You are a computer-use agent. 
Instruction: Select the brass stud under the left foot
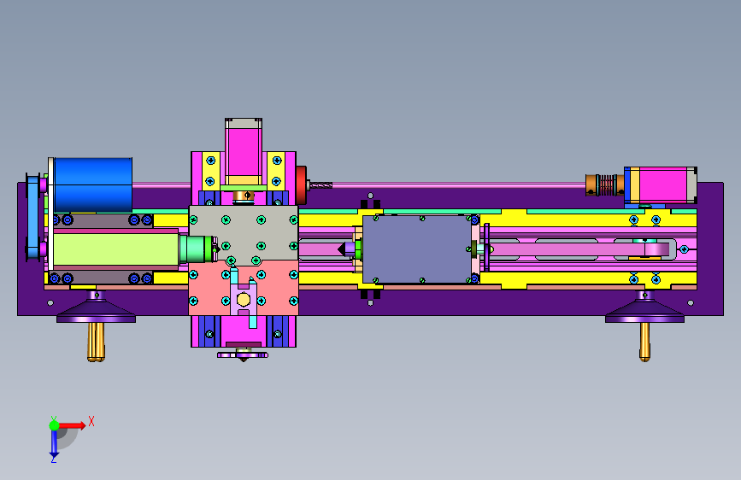pyautogui.click(x=96, y=342)
